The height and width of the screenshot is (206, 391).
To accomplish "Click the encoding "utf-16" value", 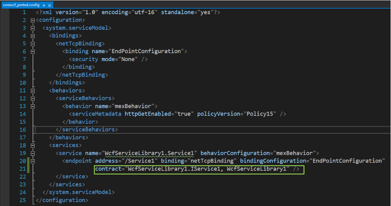I will click(x=144, y=12).
